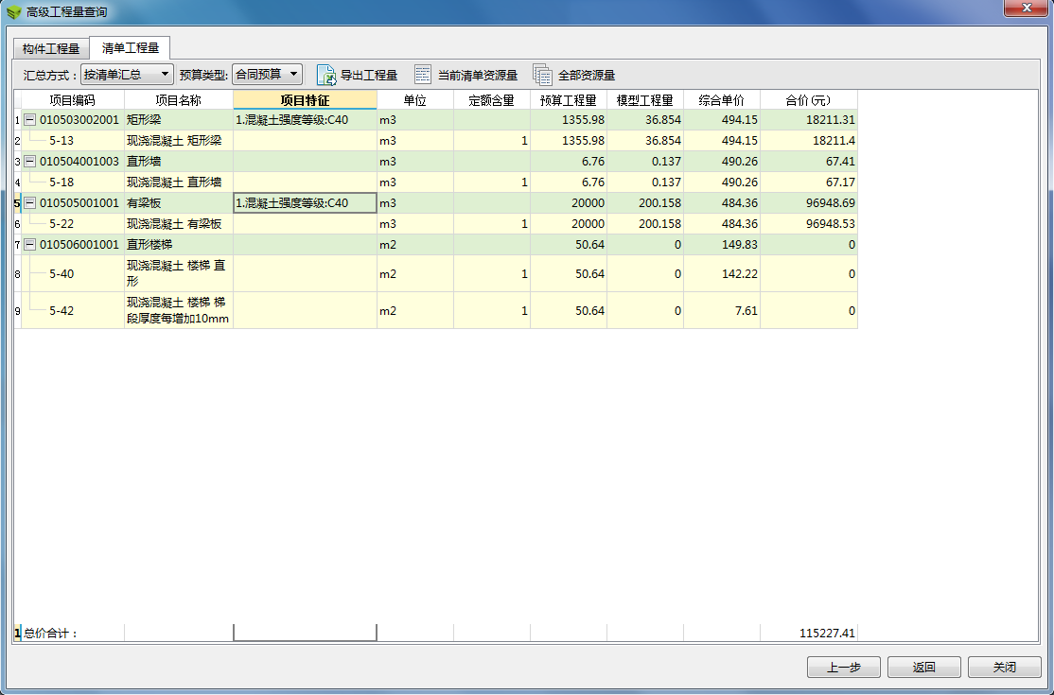Click the 上一步 button
Image resolution: width=1054 pixels, height=695 pixels.
pos(844,667)
